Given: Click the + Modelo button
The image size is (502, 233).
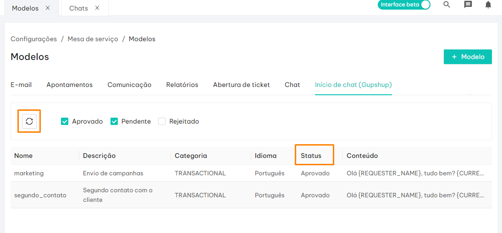Looking at the screenshot, I should [x=468, y=57].
